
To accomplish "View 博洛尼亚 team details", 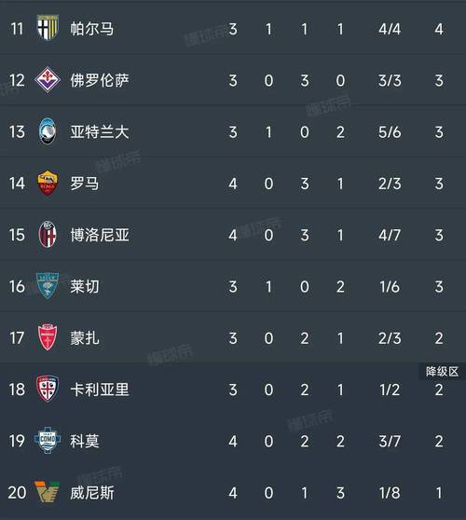I will point(100,235).
